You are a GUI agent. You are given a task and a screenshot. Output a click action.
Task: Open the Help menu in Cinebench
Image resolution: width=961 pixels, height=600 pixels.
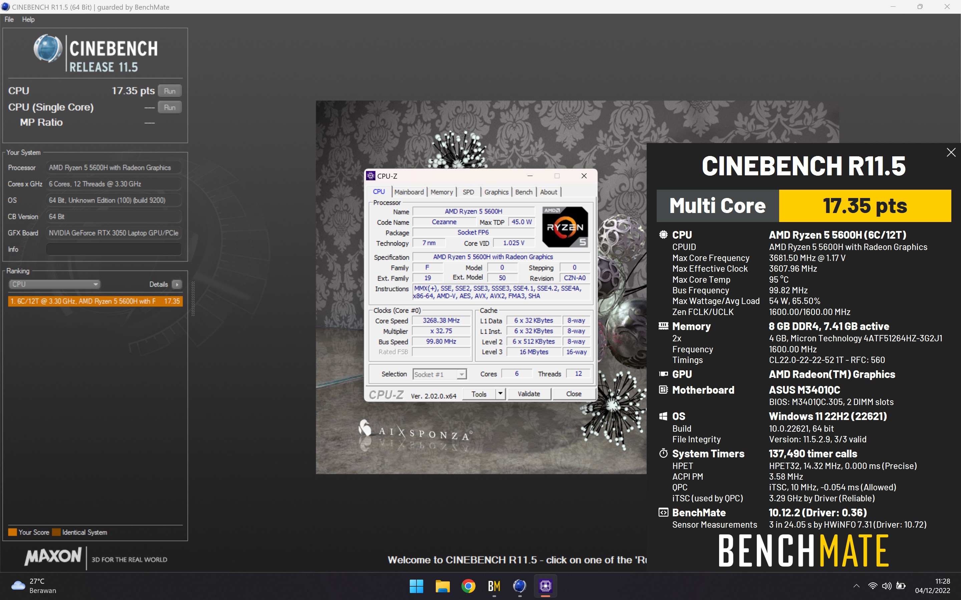click(28, 19)
